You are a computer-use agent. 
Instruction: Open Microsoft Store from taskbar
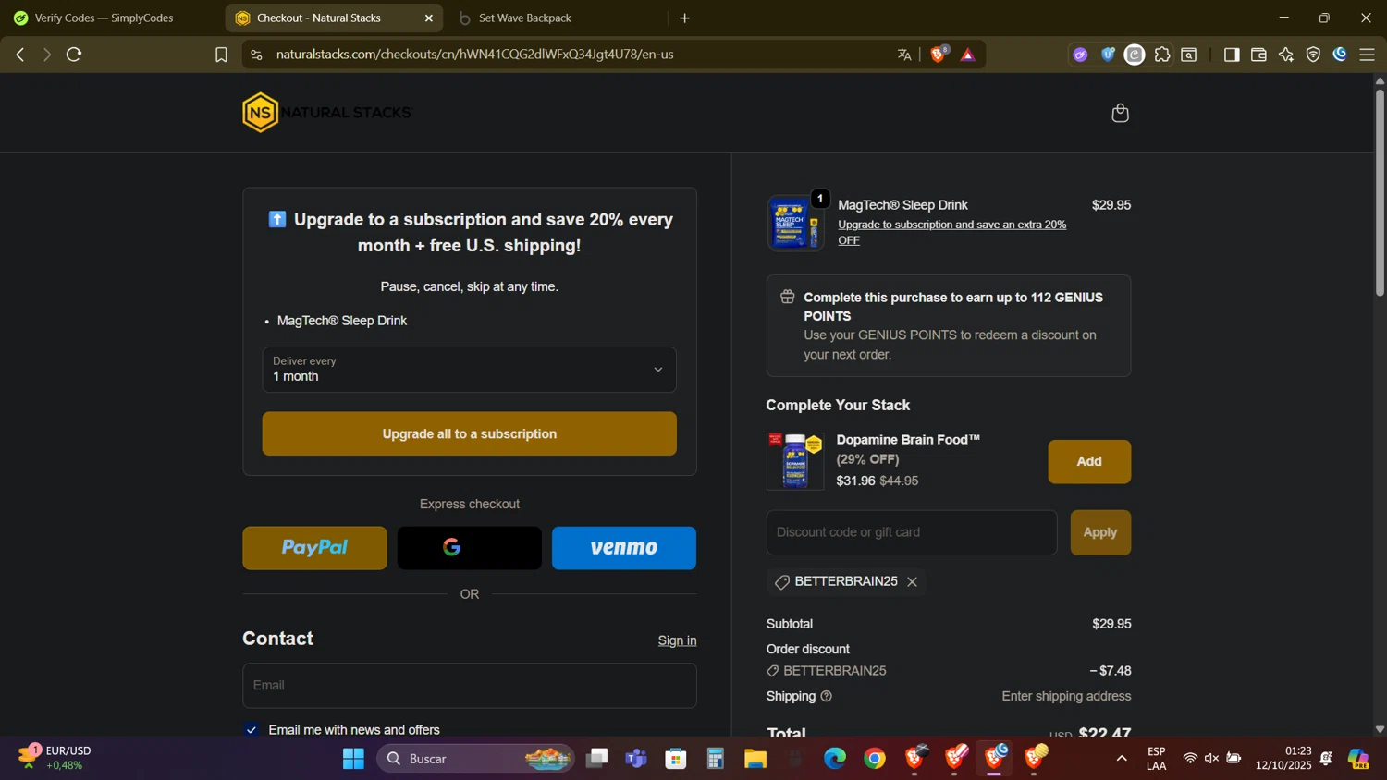pyautogui.click(x=676, y=759)
